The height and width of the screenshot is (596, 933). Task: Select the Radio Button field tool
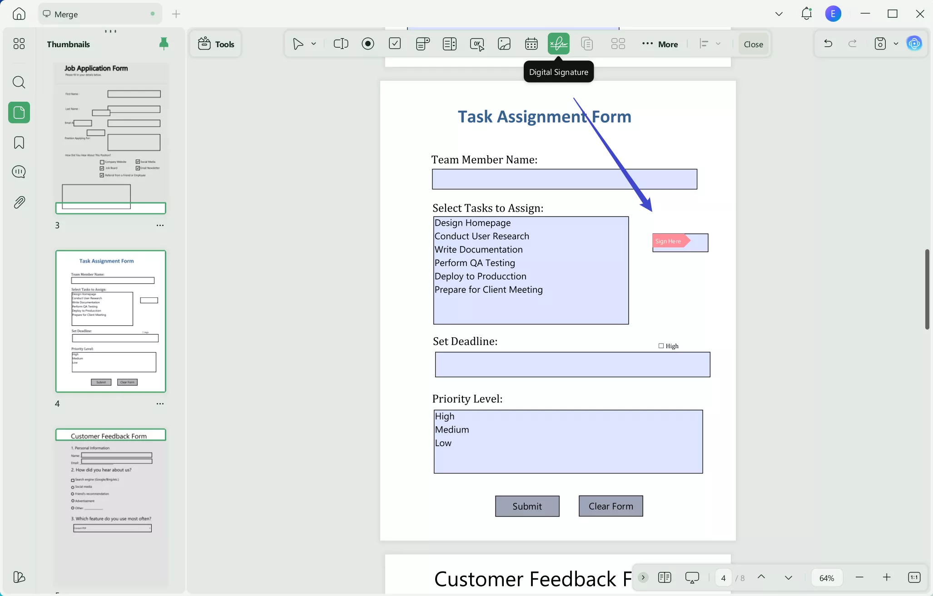[x=367, y=44]
